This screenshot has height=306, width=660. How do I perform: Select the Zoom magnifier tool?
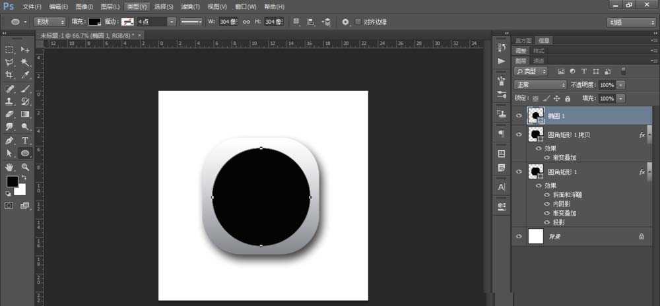(x=25, y=168)
